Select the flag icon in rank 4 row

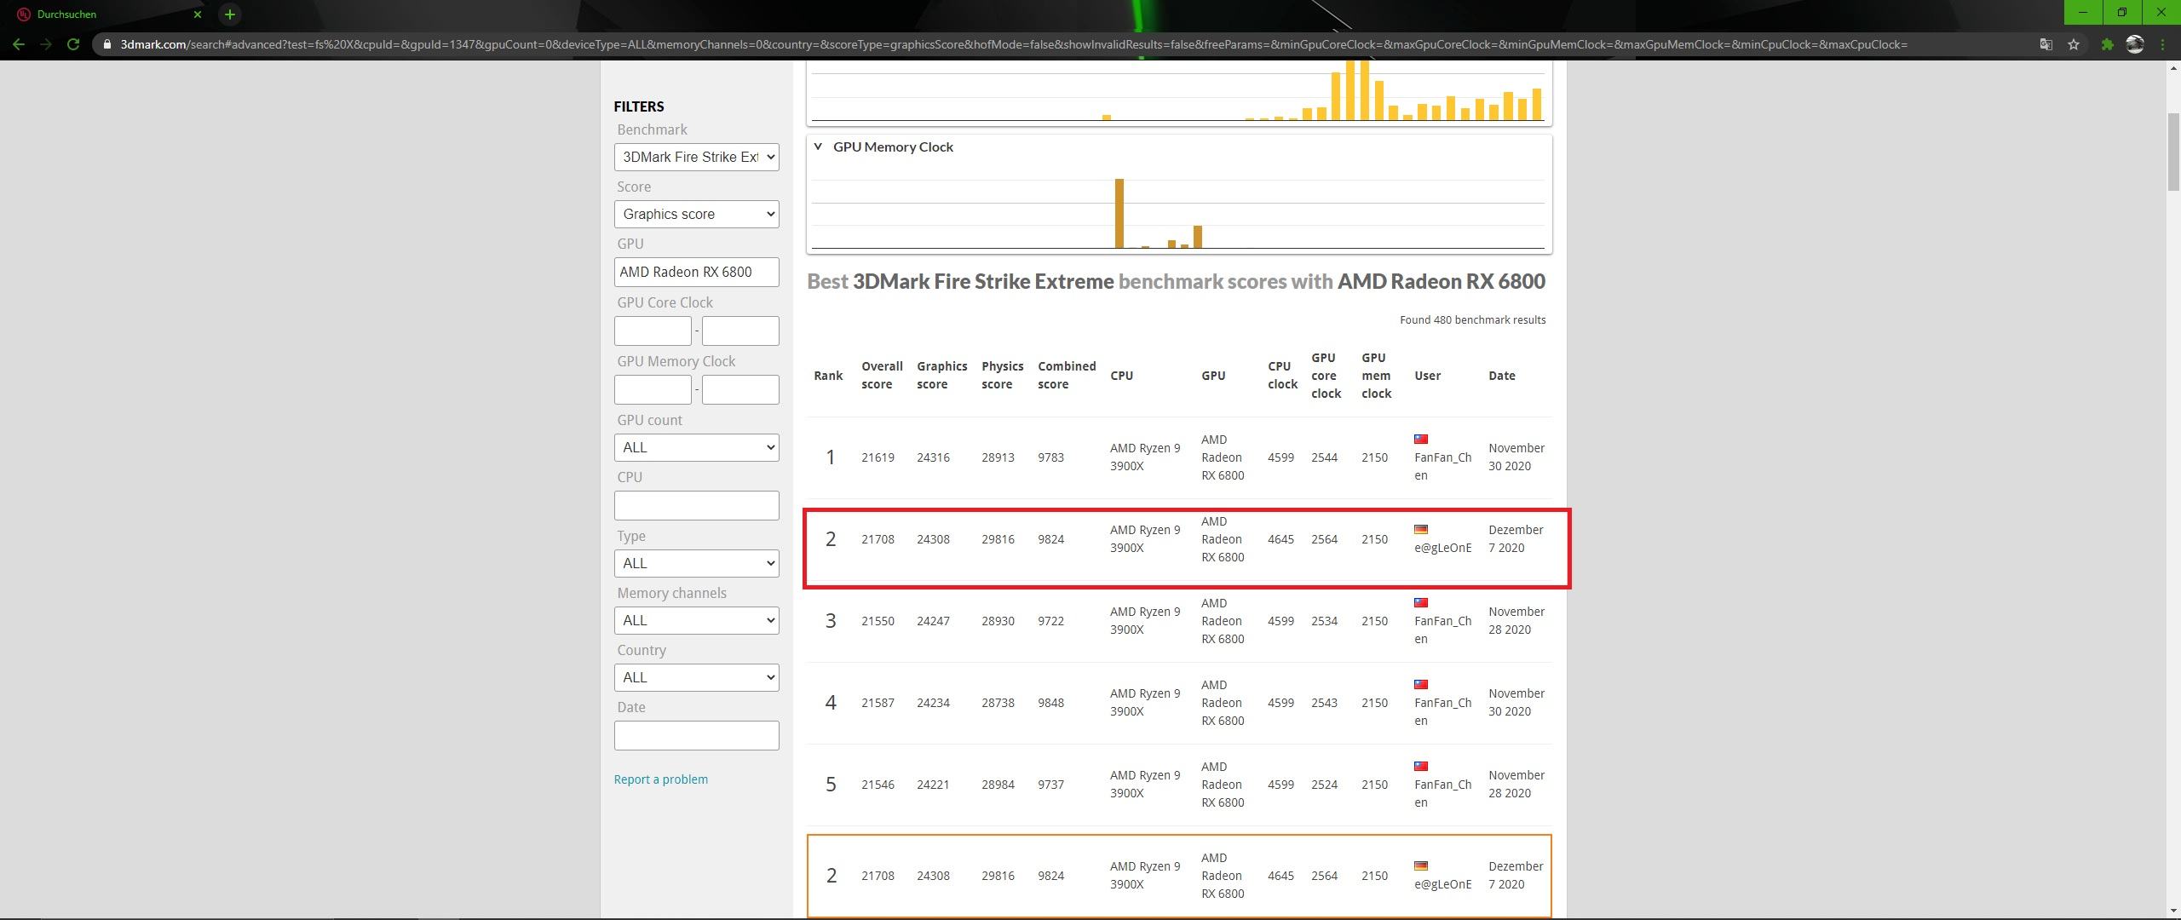click(x=1421, y=685)
